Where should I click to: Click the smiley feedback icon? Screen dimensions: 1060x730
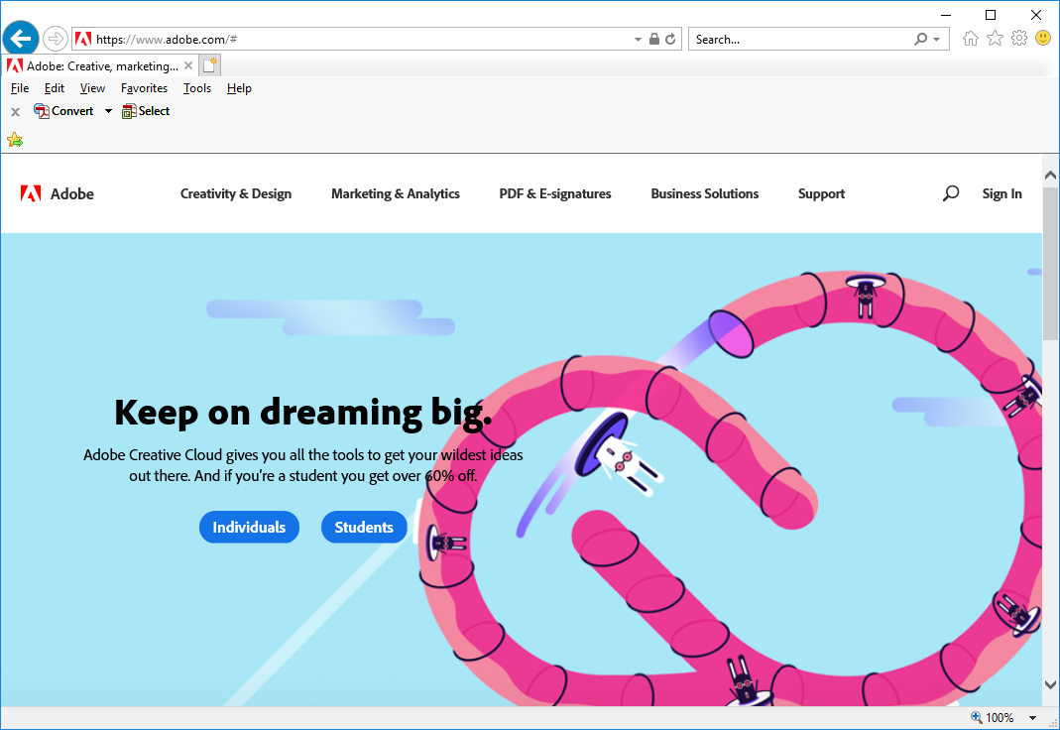click(1043, 39)
